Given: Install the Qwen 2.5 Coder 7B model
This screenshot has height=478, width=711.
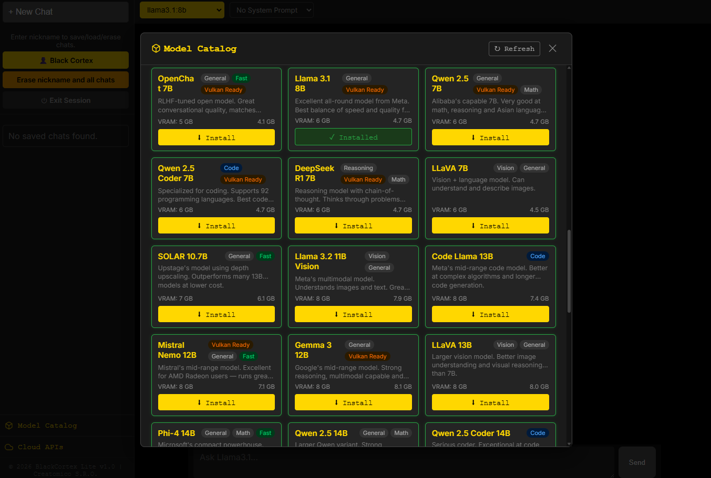Looking at the screenshot, I should (x=217, y=226).
